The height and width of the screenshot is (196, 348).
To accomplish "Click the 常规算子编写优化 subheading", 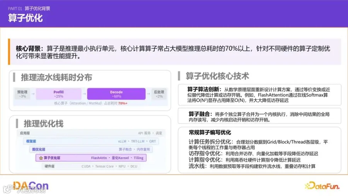I will [210, 133].
